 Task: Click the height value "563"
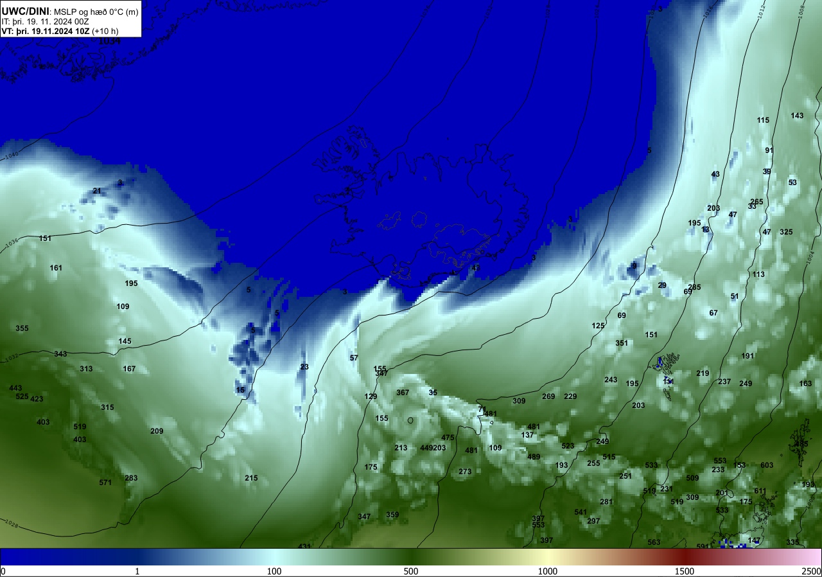pyautogui.click(x=654, y=542)
